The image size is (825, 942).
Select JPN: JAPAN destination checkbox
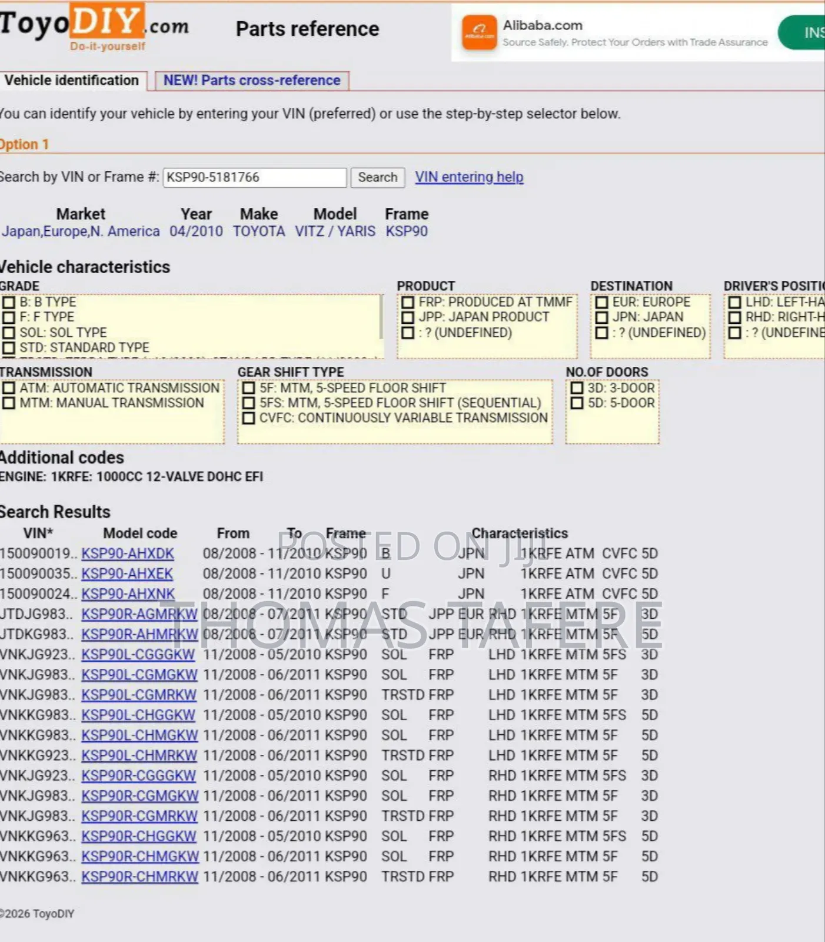tap(601, 317)
